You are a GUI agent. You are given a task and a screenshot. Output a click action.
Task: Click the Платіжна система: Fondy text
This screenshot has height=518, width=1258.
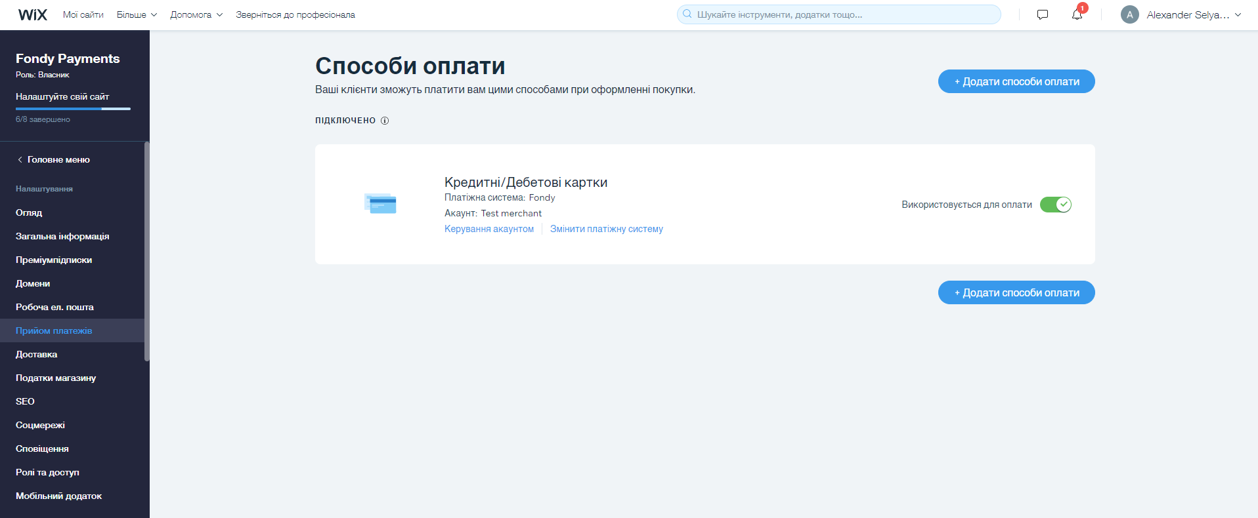tap(500, 197)
